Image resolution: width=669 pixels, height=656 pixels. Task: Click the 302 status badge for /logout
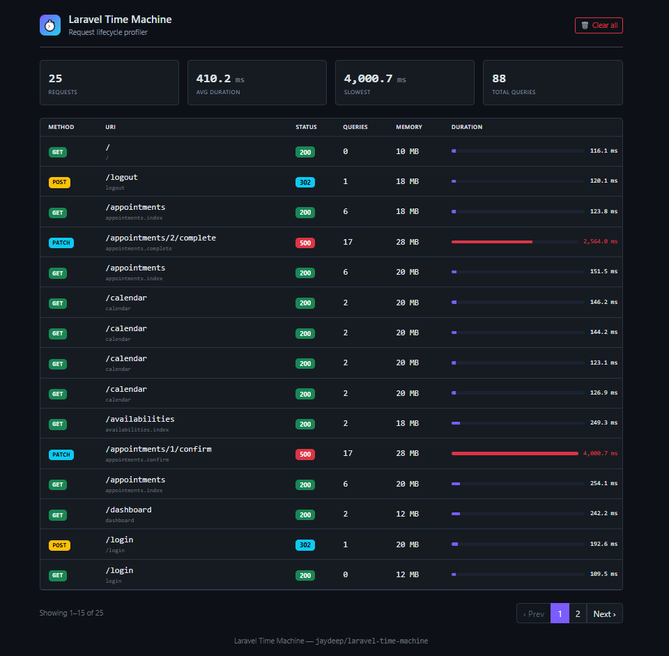[x=305, y=182]
